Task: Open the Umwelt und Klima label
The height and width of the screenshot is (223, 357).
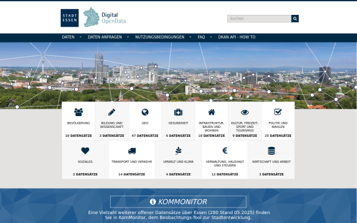Action: point(178,162)
